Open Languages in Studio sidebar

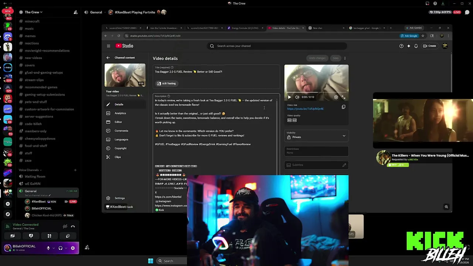(125, 140)
